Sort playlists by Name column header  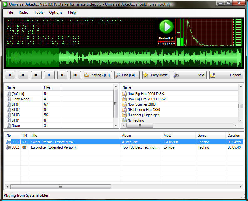pos(23,87)
